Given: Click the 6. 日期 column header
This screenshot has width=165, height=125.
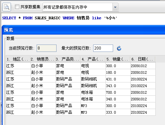Looking at the screenshot, I should tap(143, 59).
